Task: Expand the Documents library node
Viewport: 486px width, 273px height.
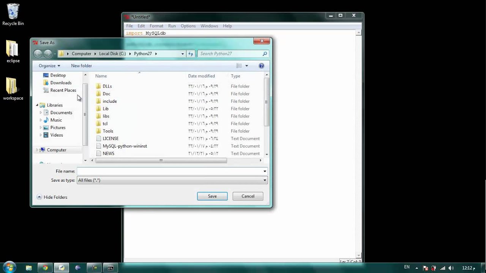Action: coord(41,113)
